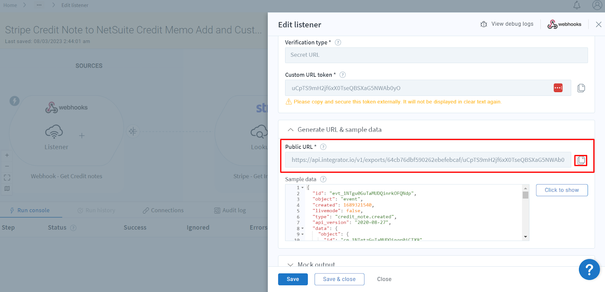Image resolution: width=605 pixels, height=292 pixels.
Task: Open the Audit log tab
Action: 230,211
